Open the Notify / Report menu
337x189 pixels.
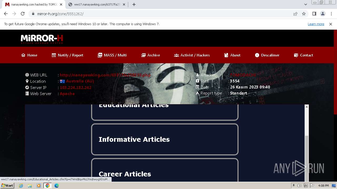point(67,55)
